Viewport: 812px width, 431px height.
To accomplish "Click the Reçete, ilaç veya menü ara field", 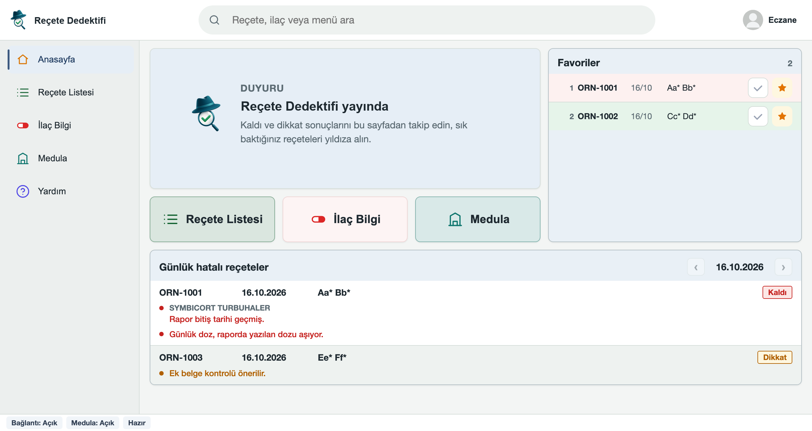I will [x=427, y=20].
